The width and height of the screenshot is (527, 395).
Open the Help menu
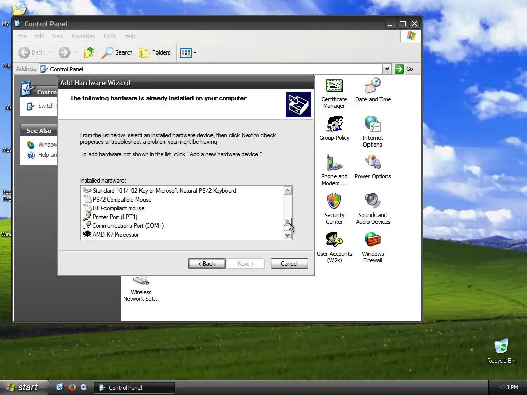pyautogui.click(x=129, y=36)
